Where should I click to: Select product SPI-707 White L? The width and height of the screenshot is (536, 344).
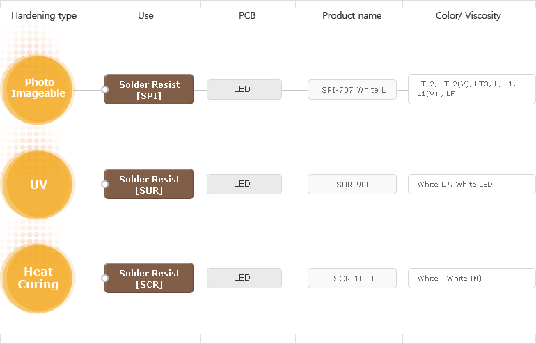[x=352, y=90]
